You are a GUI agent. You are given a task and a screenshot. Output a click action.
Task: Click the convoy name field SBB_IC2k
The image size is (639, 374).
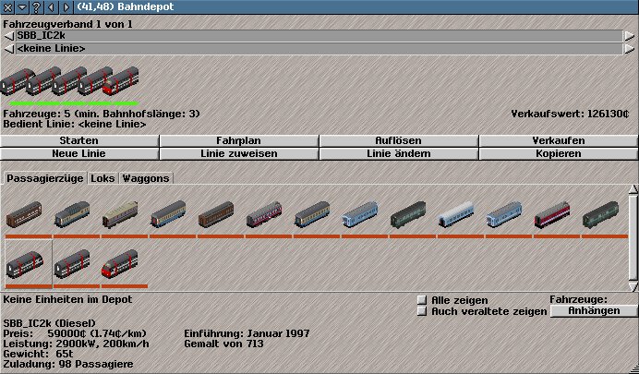point(319,35)
